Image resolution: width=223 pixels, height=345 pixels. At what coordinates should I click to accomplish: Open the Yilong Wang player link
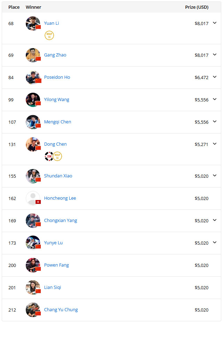56,100
